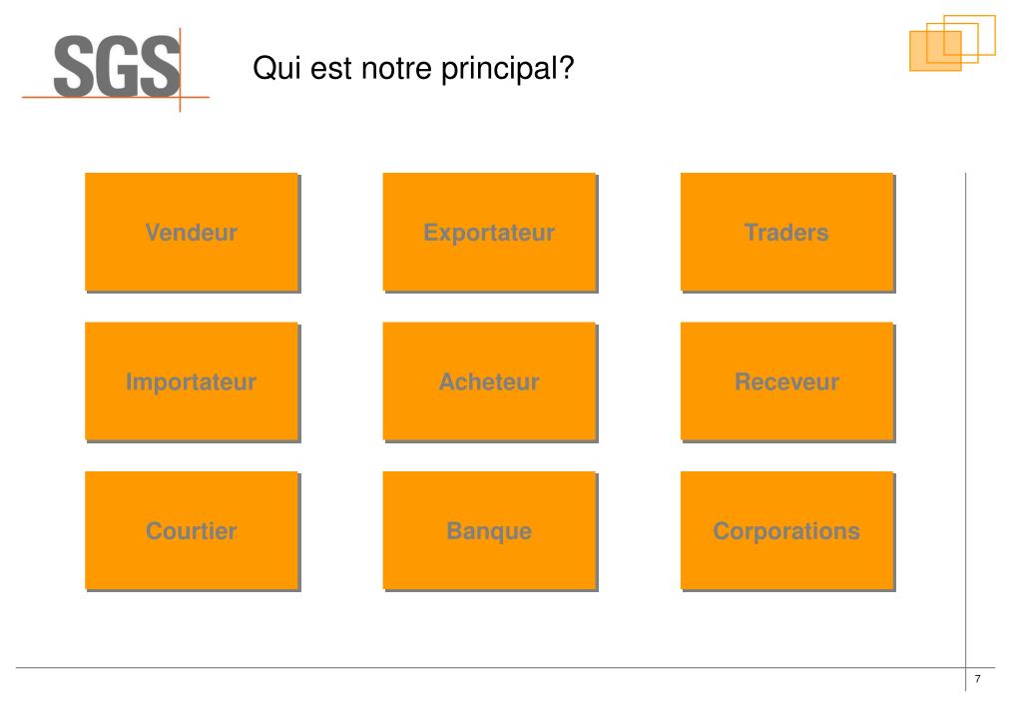Click the Acheteur text label
The width and height of the screenshot is (1021, 707).
(x=490, y=381)
